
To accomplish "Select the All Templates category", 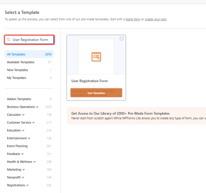I will (16, 54).
